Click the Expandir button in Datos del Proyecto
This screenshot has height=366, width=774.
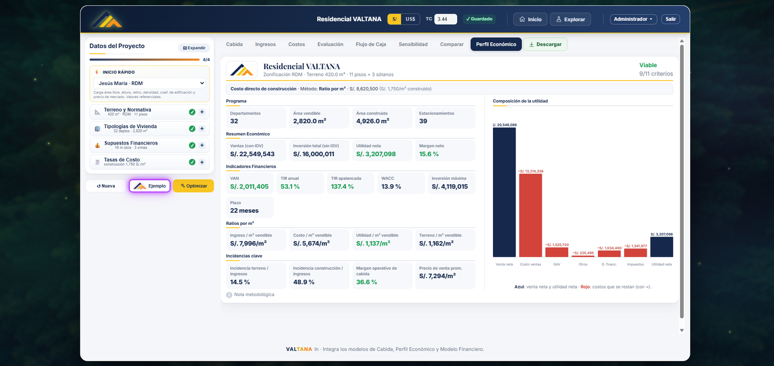pos(194,48)
